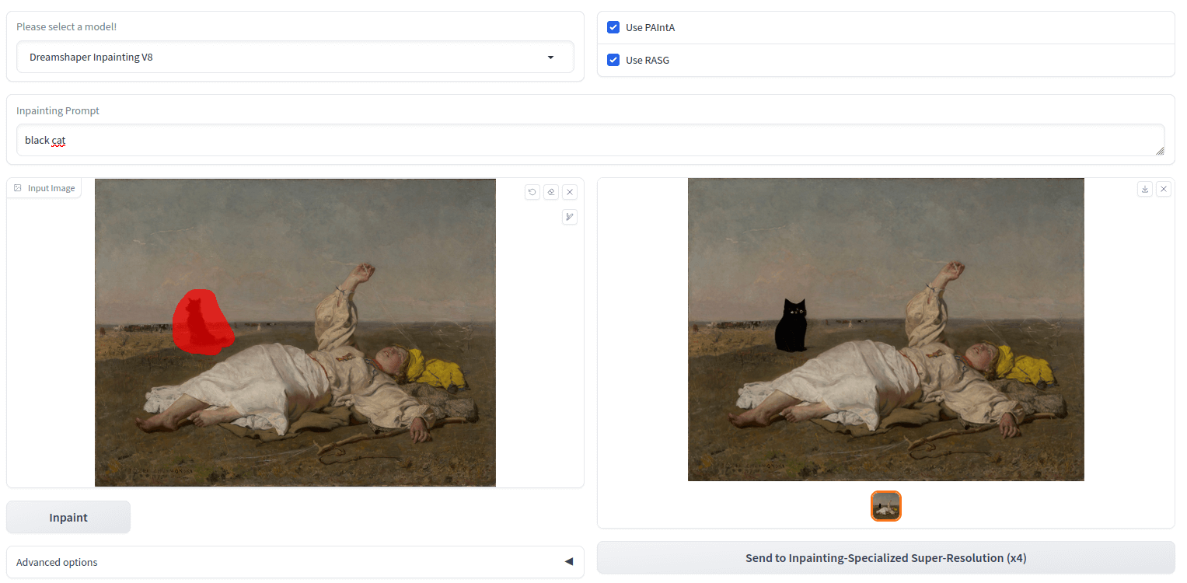Remove the input image with its X icon

coord(570,192)
